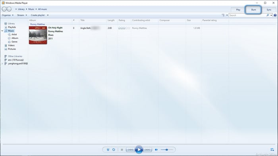Click the search magnifier icon
278x156 pixels.
coord(268,15)
